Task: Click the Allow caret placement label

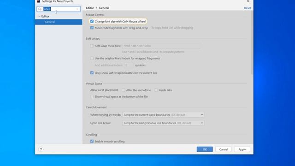Action: point(104,90)
